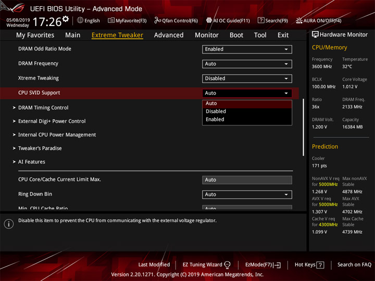
Task: Choose Enabled in SVID options list
Action: click(247, 120)
